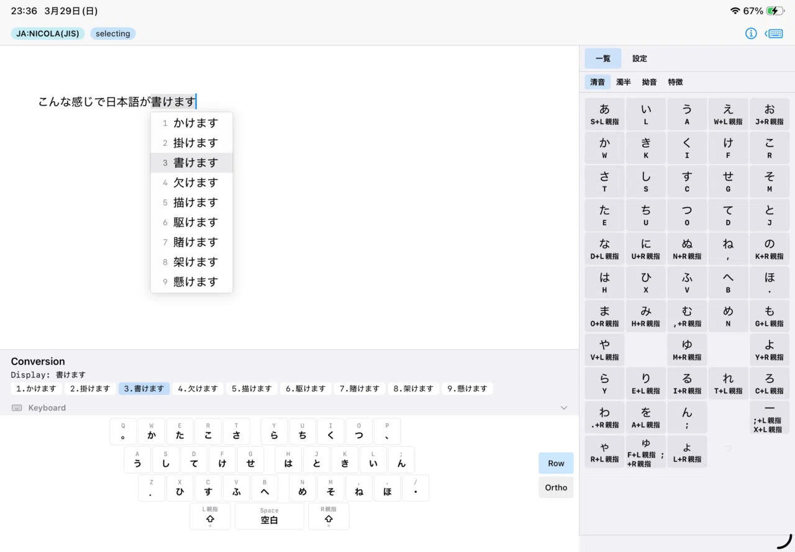The image size is (795, 552).
Task: Select the 清音 filter
Action: point(597,82)
